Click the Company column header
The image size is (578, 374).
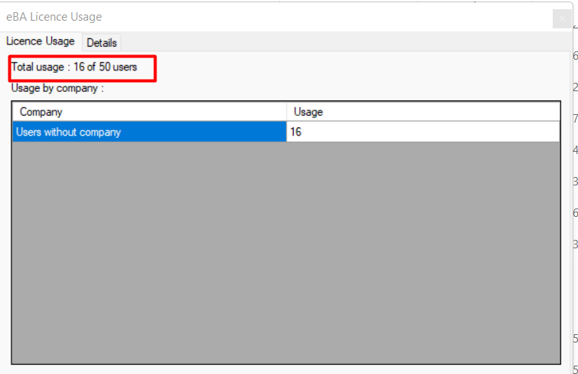(149, 112)
